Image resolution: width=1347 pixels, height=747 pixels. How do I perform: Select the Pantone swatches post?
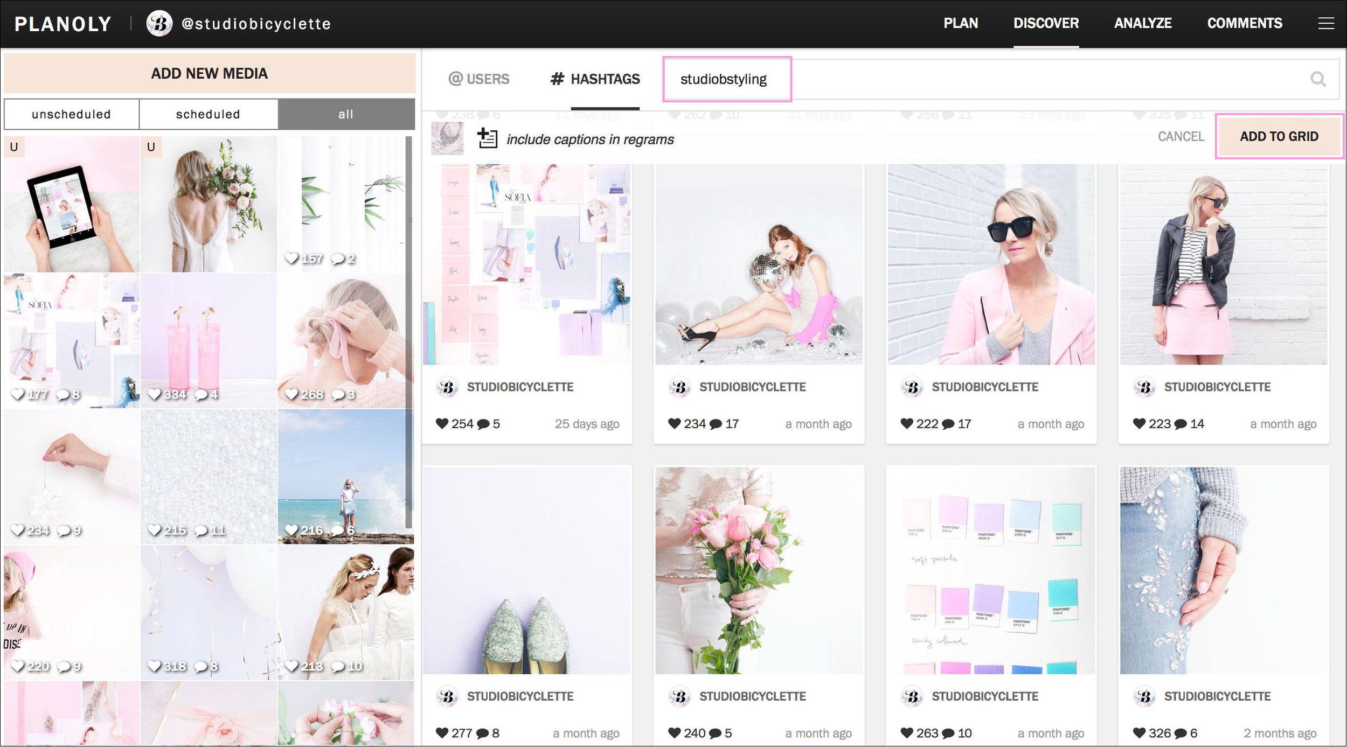click(991, 570)
